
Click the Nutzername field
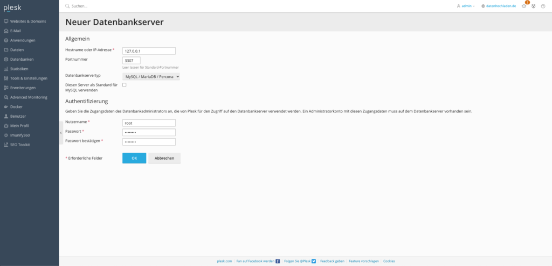coord(149,123)
